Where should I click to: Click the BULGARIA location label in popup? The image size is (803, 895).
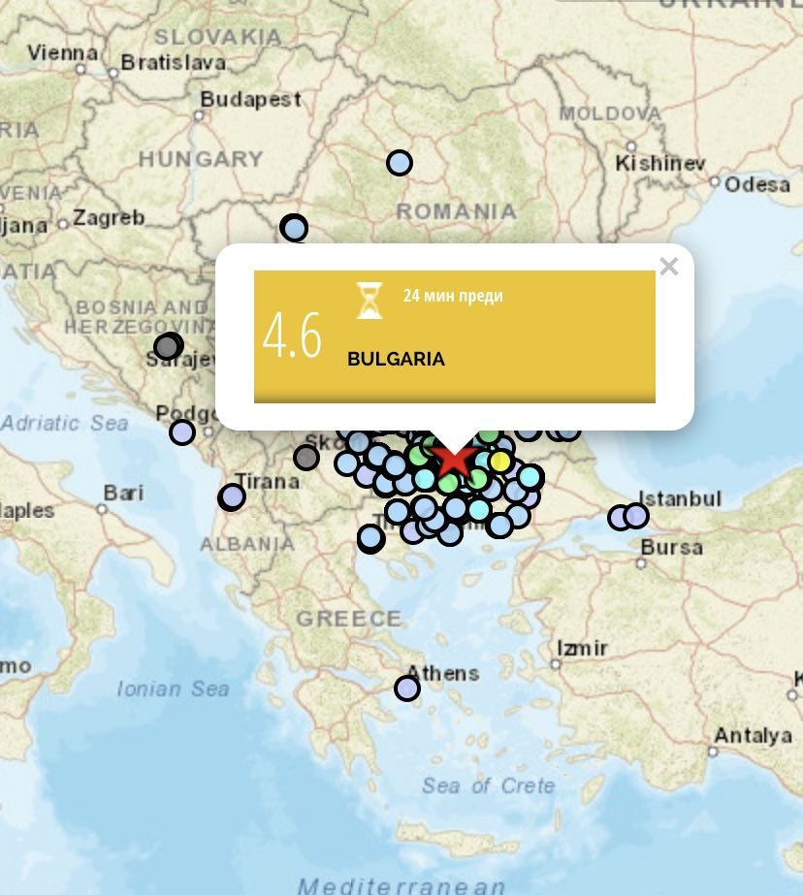(396, 360)
